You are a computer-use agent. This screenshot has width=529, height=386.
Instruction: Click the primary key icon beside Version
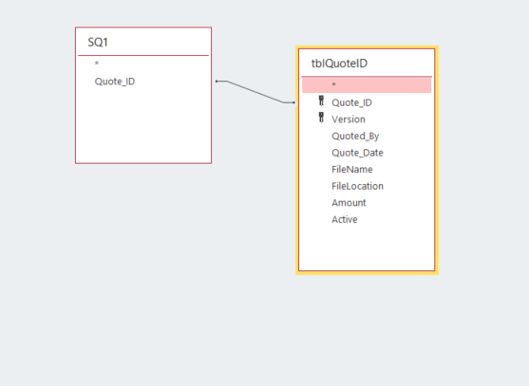click(x=321, y=118)
